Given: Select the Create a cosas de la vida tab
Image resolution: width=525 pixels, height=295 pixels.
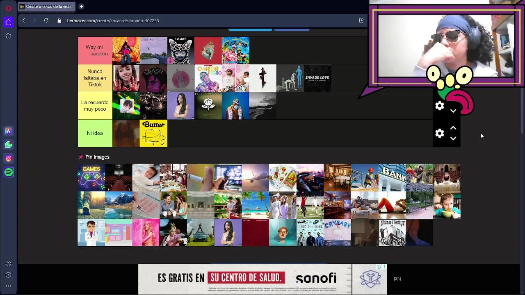Looking at the screenshot, I should click(46, 7).
